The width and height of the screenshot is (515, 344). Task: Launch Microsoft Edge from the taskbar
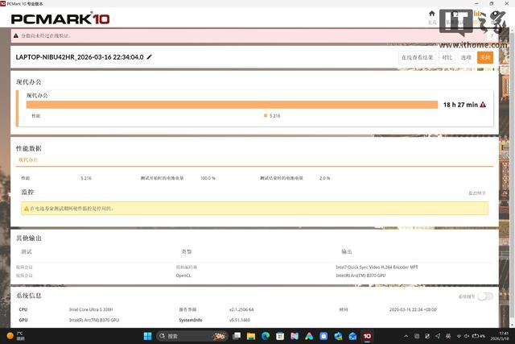(x=266, y=336)
